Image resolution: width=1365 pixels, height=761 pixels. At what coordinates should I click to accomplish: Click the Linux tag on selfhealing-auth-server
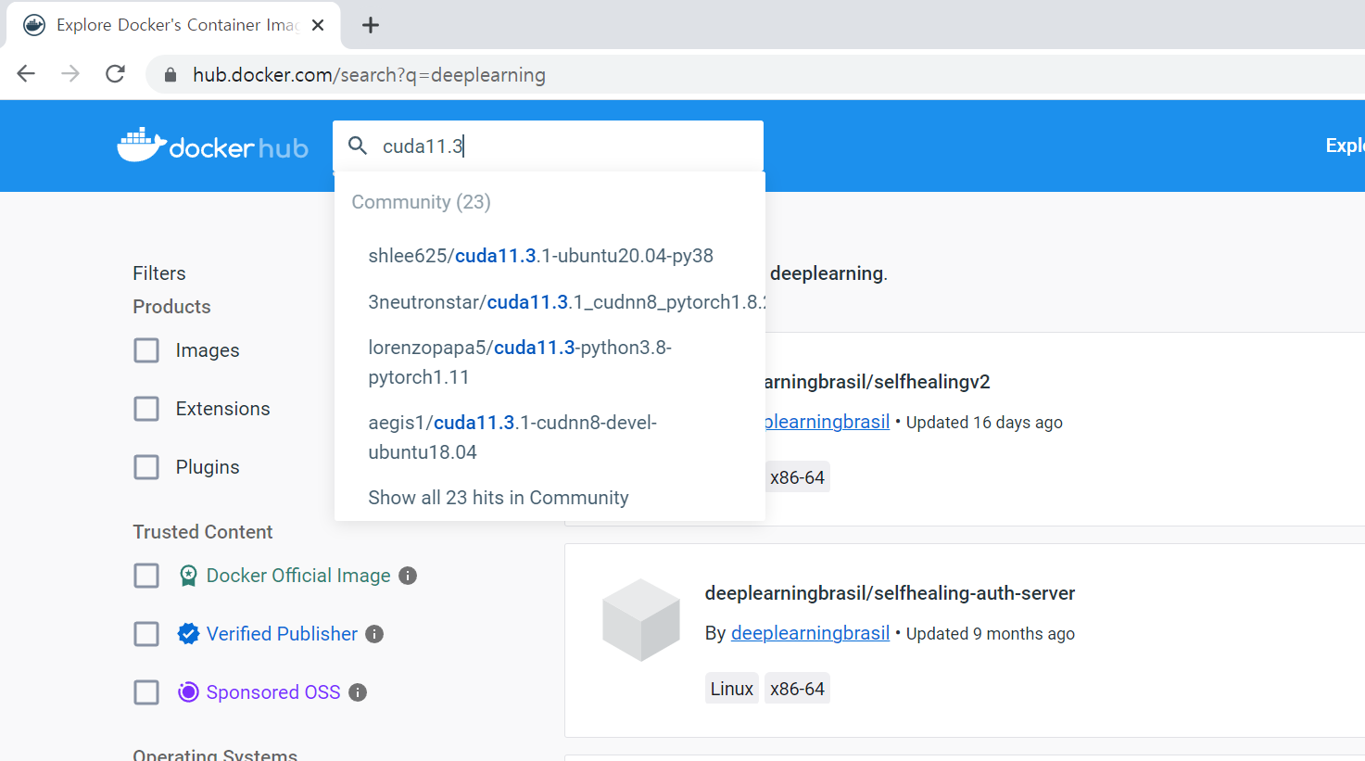732,689
